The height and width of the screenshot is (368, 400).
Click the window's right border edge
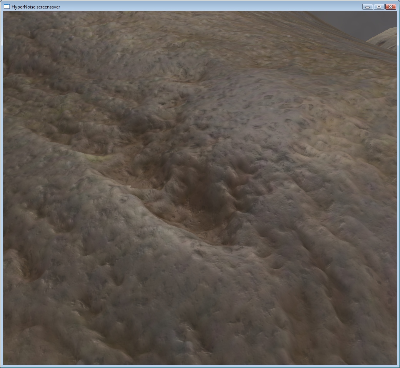coord(398,192)
